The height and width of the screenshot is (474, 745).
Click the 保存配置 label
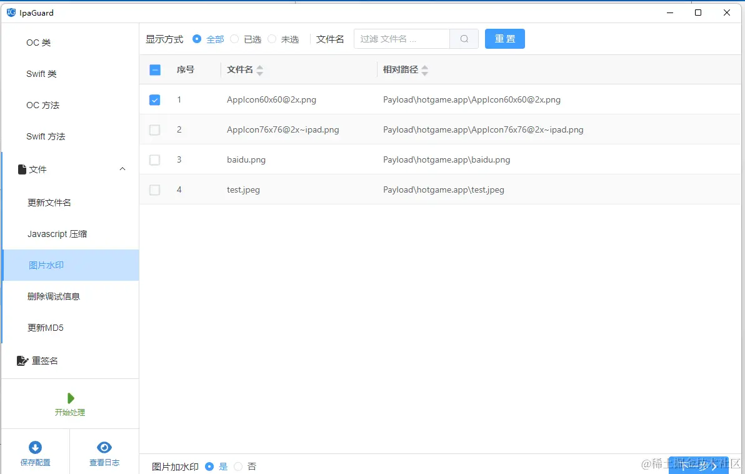35,462
